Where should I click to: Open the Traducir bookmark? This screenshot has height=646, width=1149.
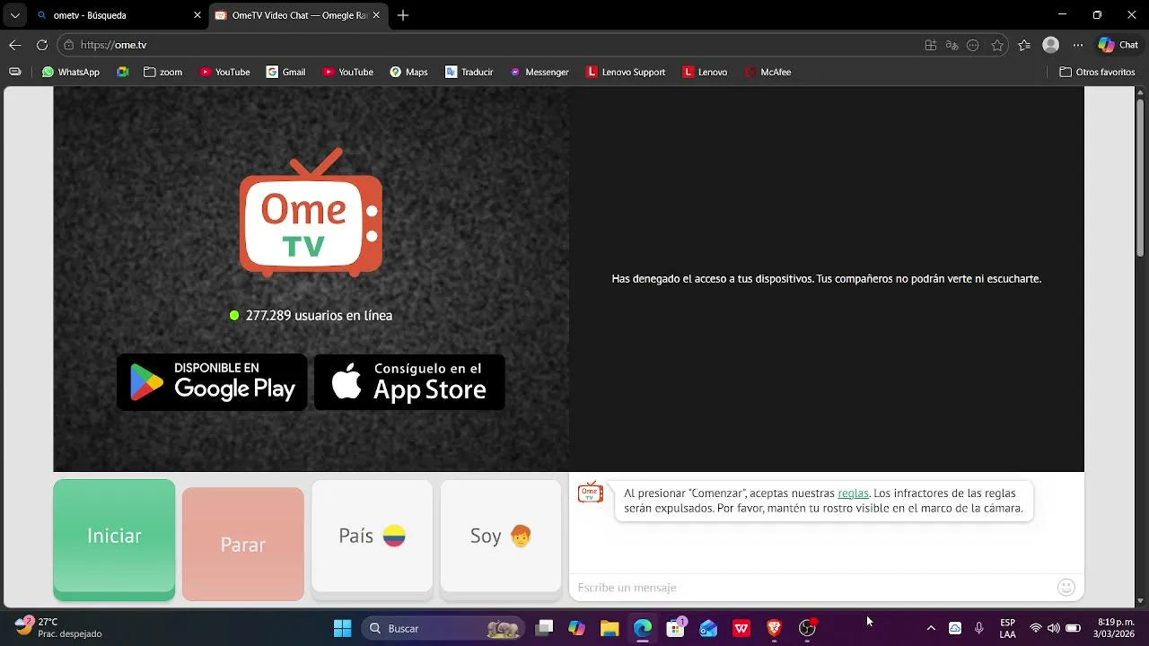coord(469,72)
